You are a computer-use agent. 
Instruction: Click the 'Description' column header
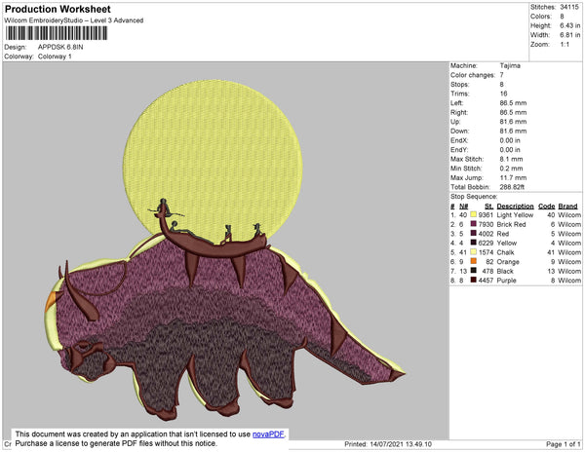[515, 207]
